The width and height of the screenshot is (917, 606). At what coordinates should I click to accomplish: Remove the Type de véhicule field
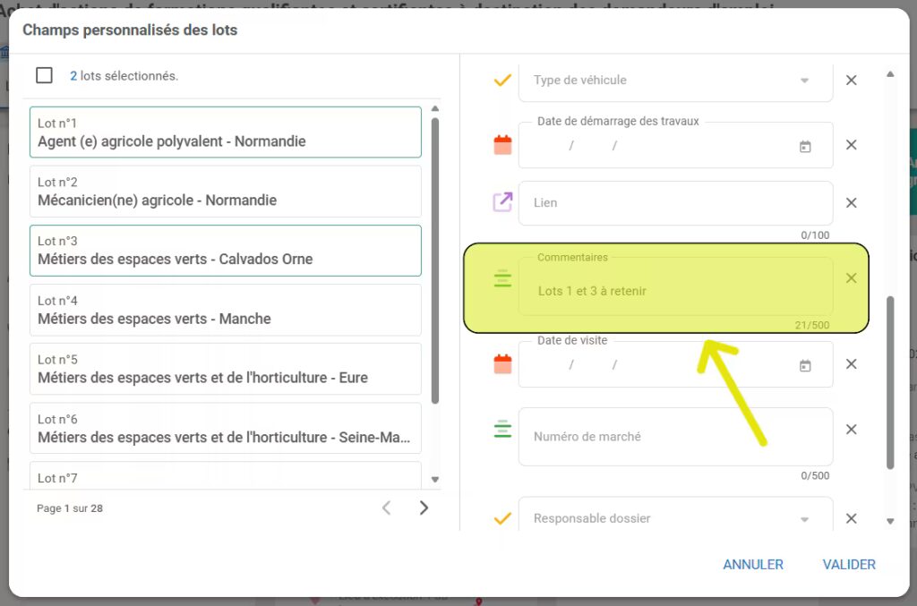(851, 80)
